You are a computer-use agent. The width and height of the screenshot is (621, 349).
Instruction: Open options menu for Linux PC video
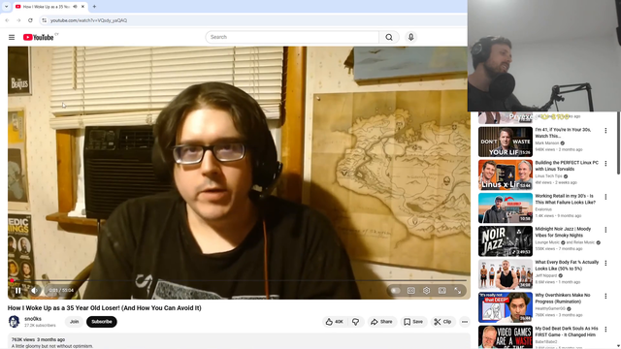click(605, 164)
